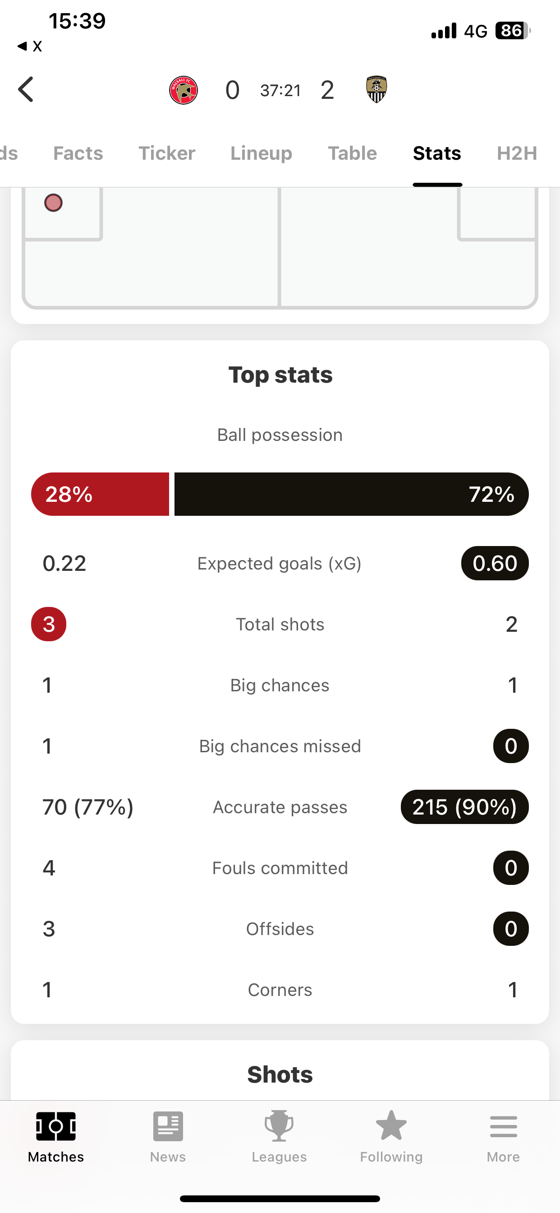Open the Leagues trophy icon

pyautogui.click(x=279, y=1126)
